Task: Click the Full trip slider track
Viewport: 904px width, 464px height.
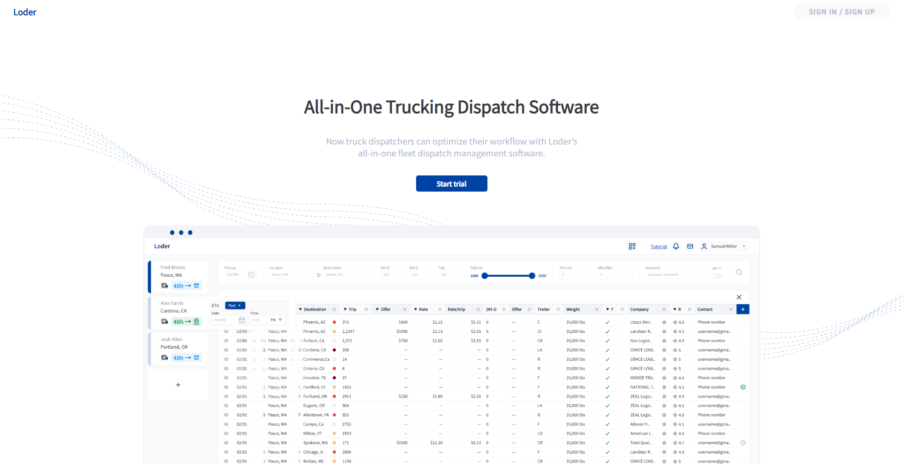Action: click(508, 276)
